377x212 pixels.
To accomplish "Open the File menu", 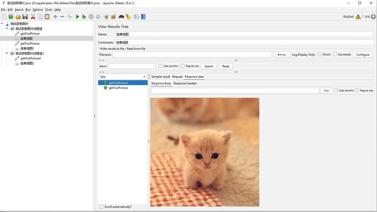I will point(3,10).
